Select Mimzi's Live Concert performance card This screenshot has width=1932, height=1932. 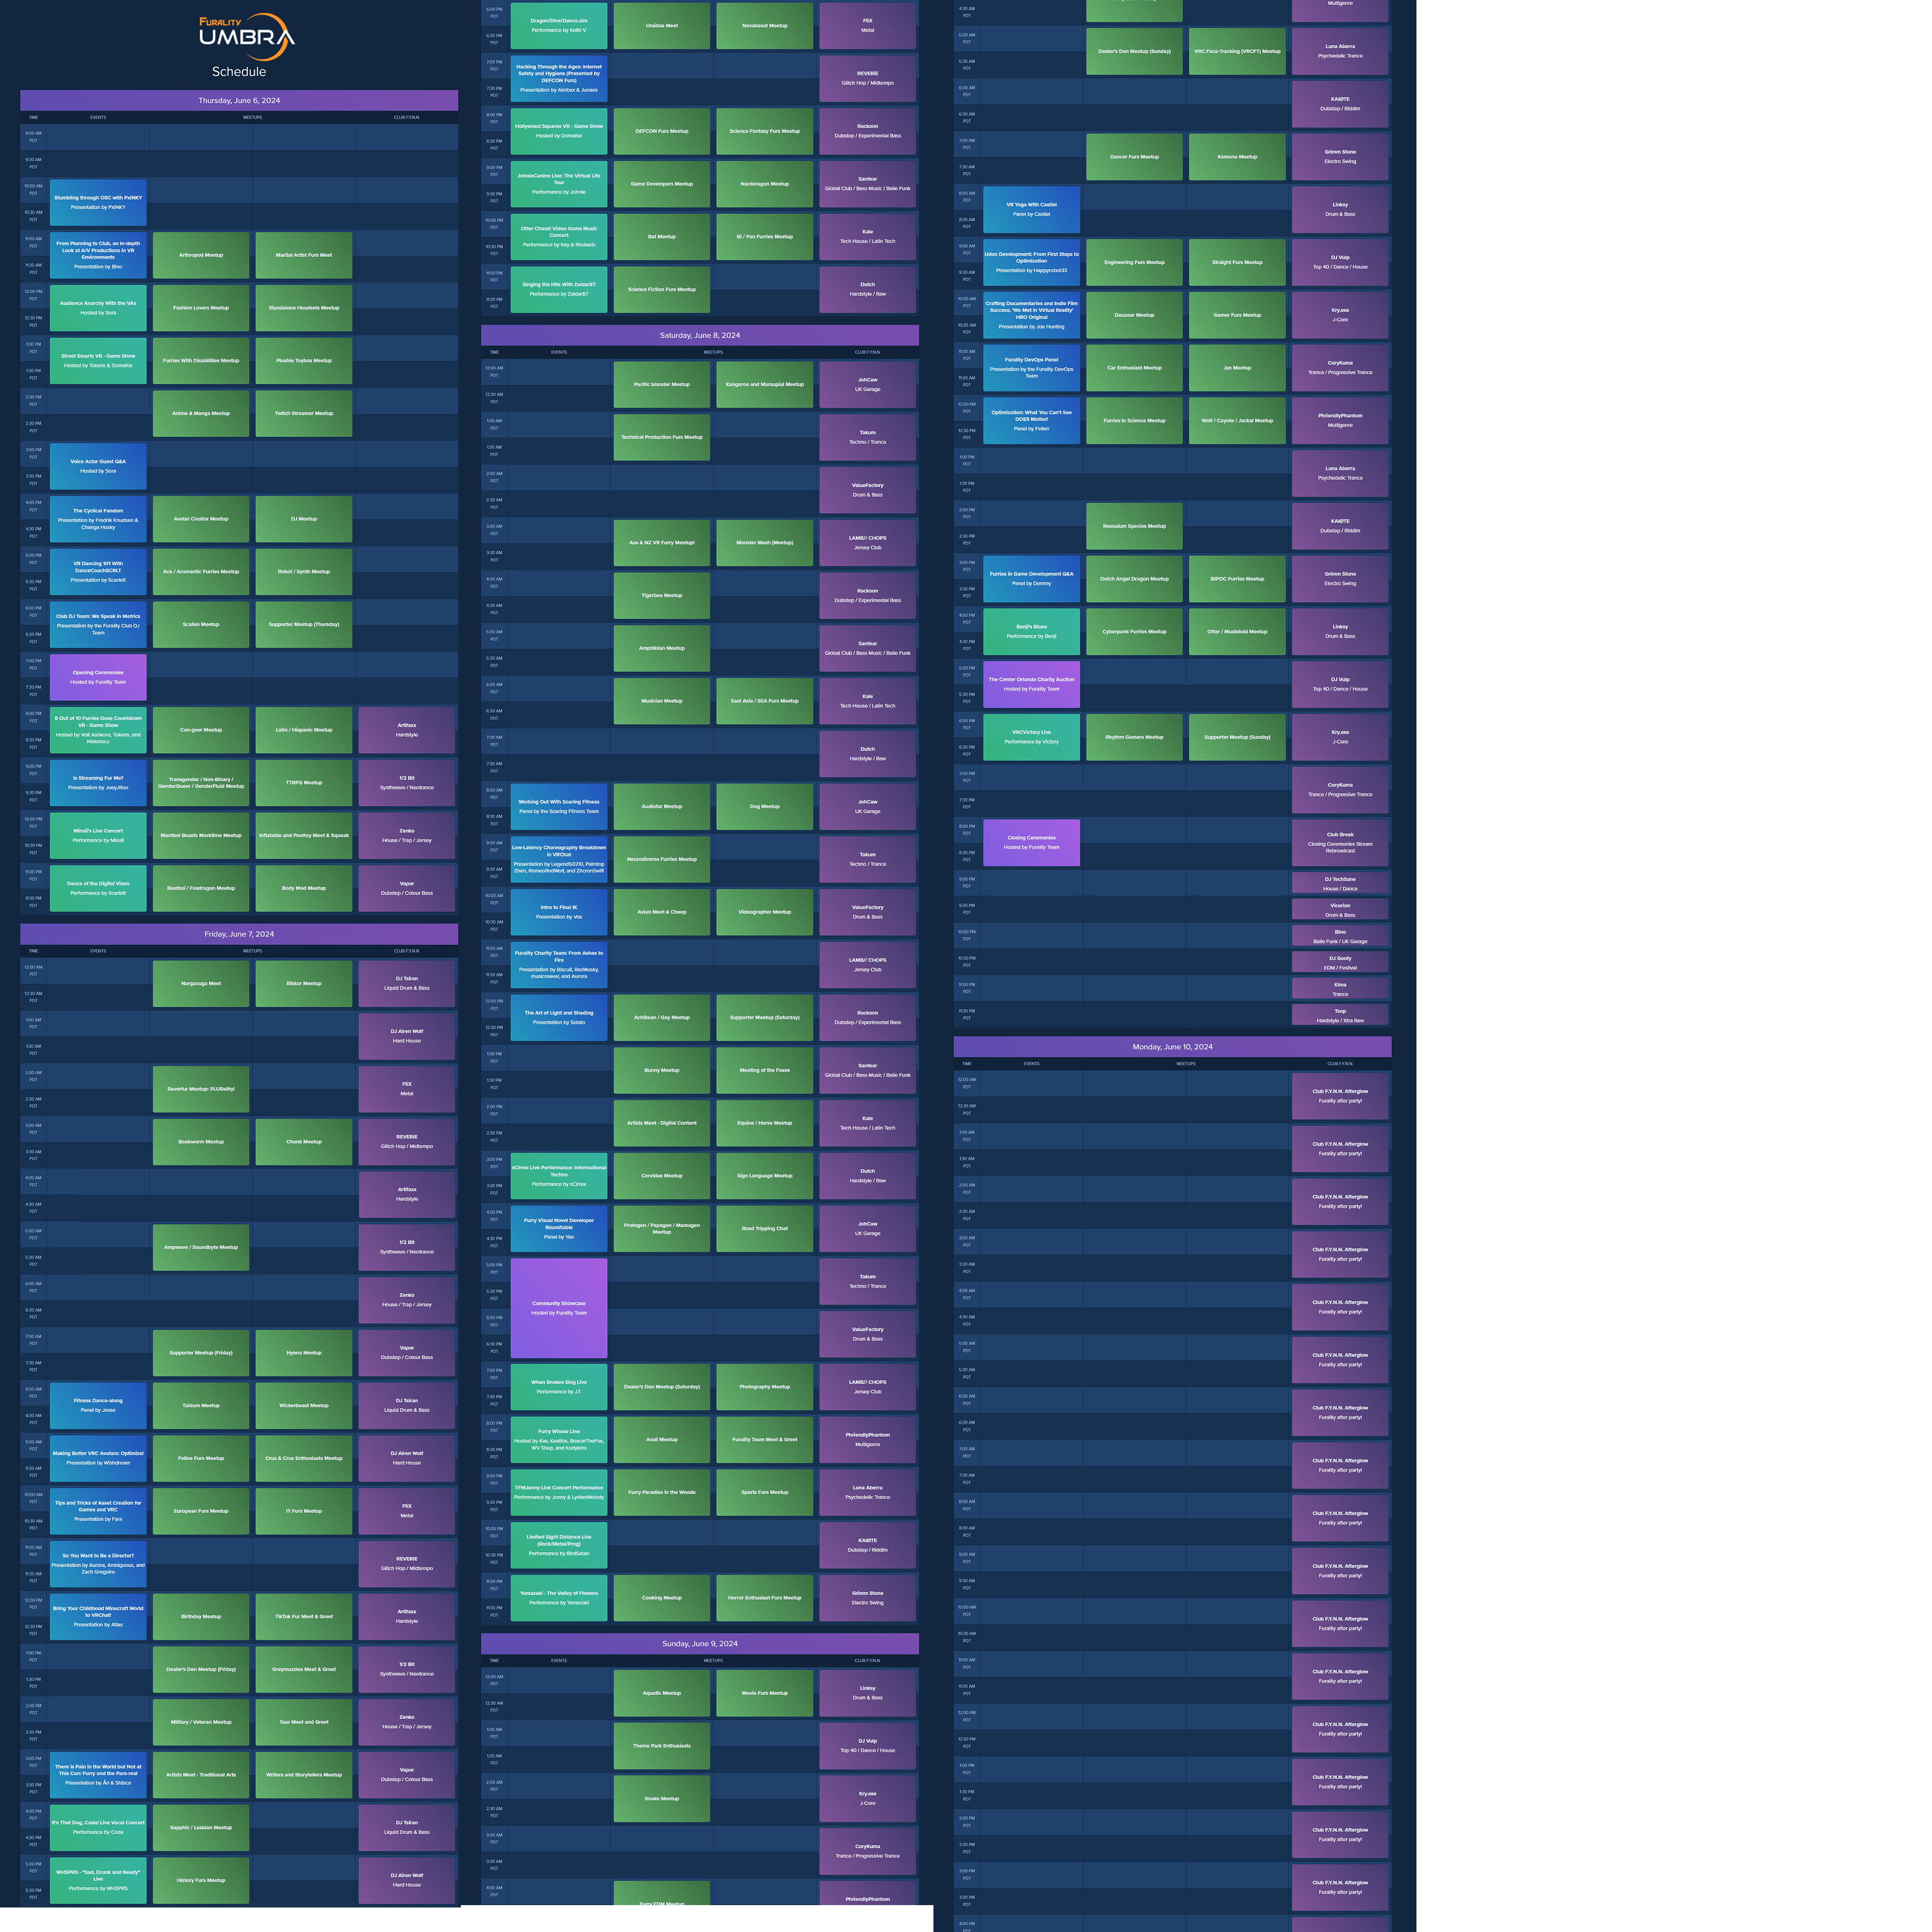click(x=98, y=835)
